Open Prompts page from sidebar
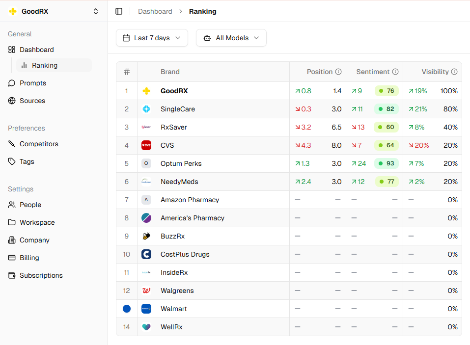The height and width of the screenshot is (345, 470). 33,83
